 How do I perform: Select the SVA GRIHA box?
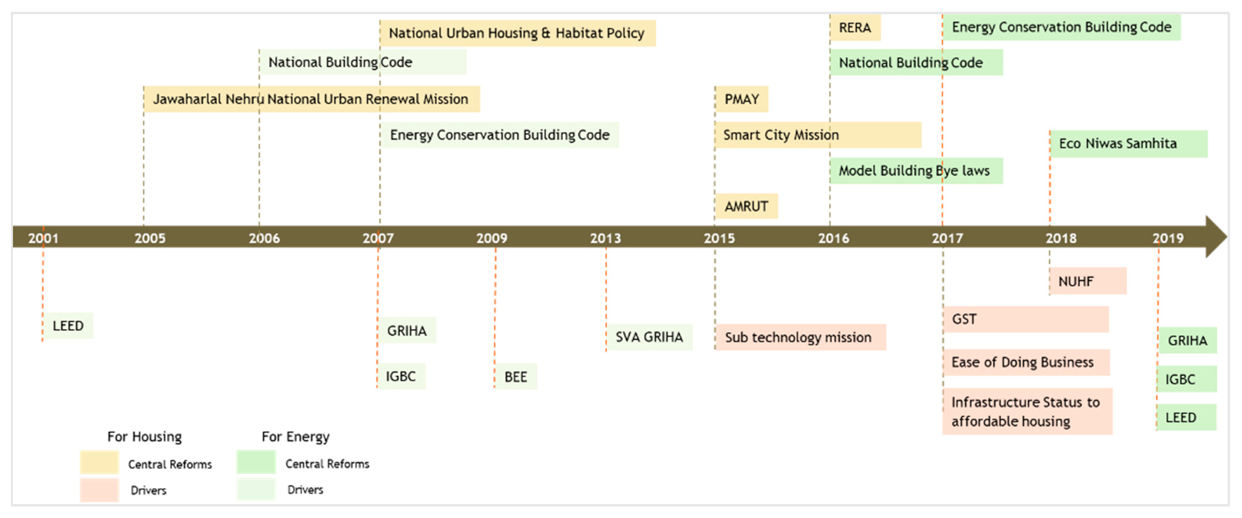[x=649, y=337]
